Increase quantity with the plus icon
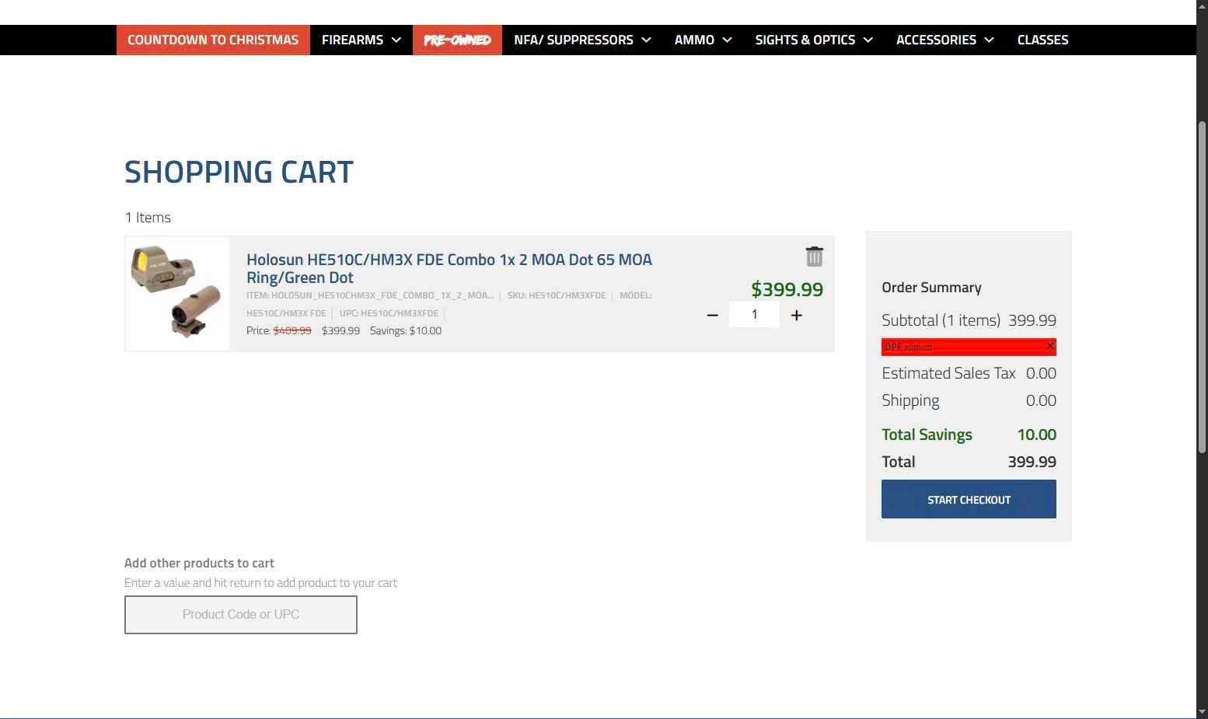This screenshot has width=1208, height=719. point(796,315)
